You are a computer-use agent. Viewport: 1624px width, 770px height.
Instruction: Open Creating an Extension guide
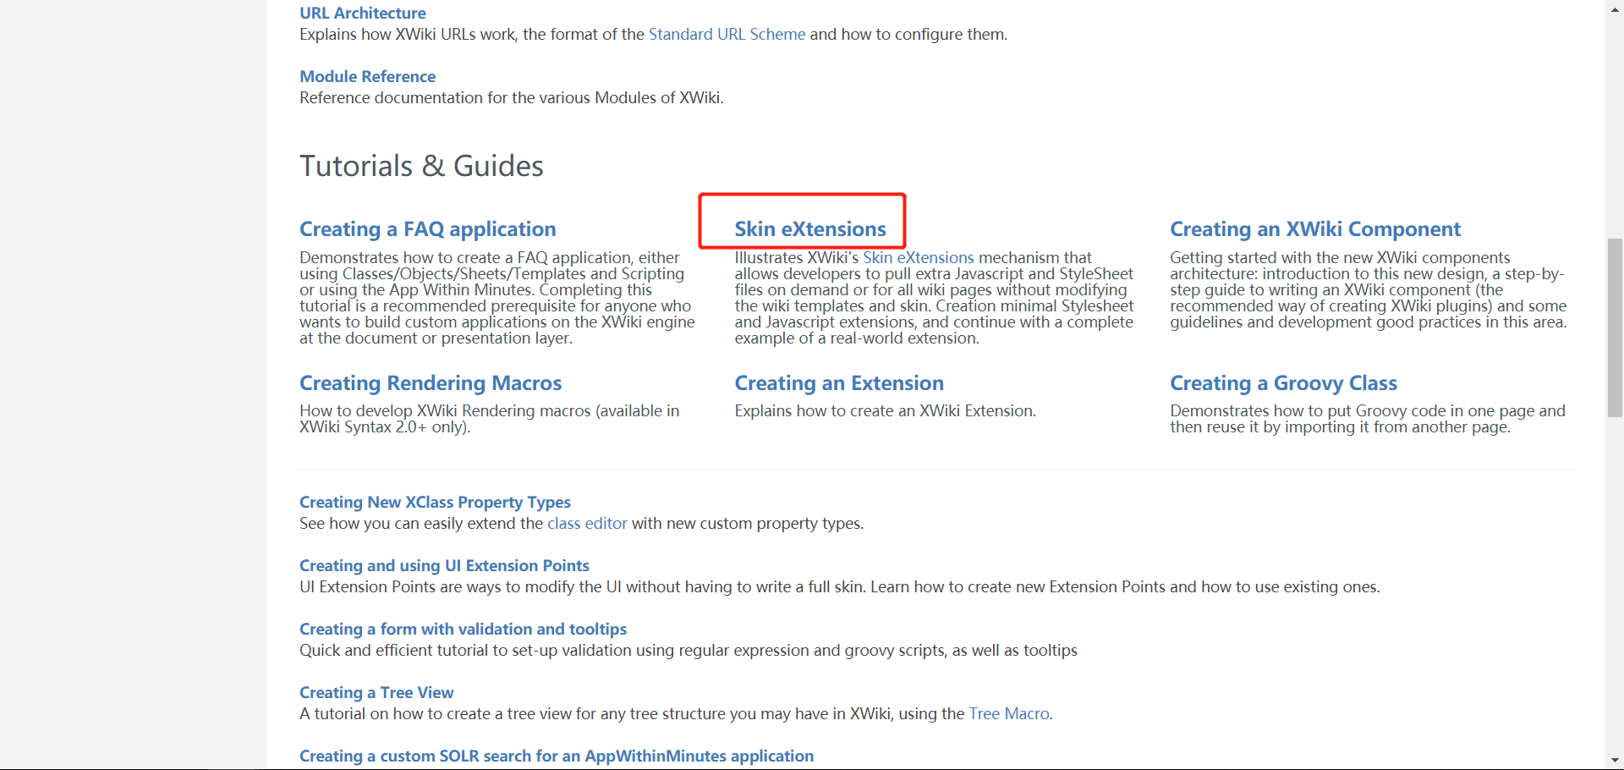838,383
